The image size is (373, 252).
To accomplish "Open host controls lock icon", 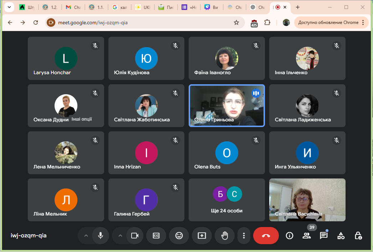I will pos(358,236).
